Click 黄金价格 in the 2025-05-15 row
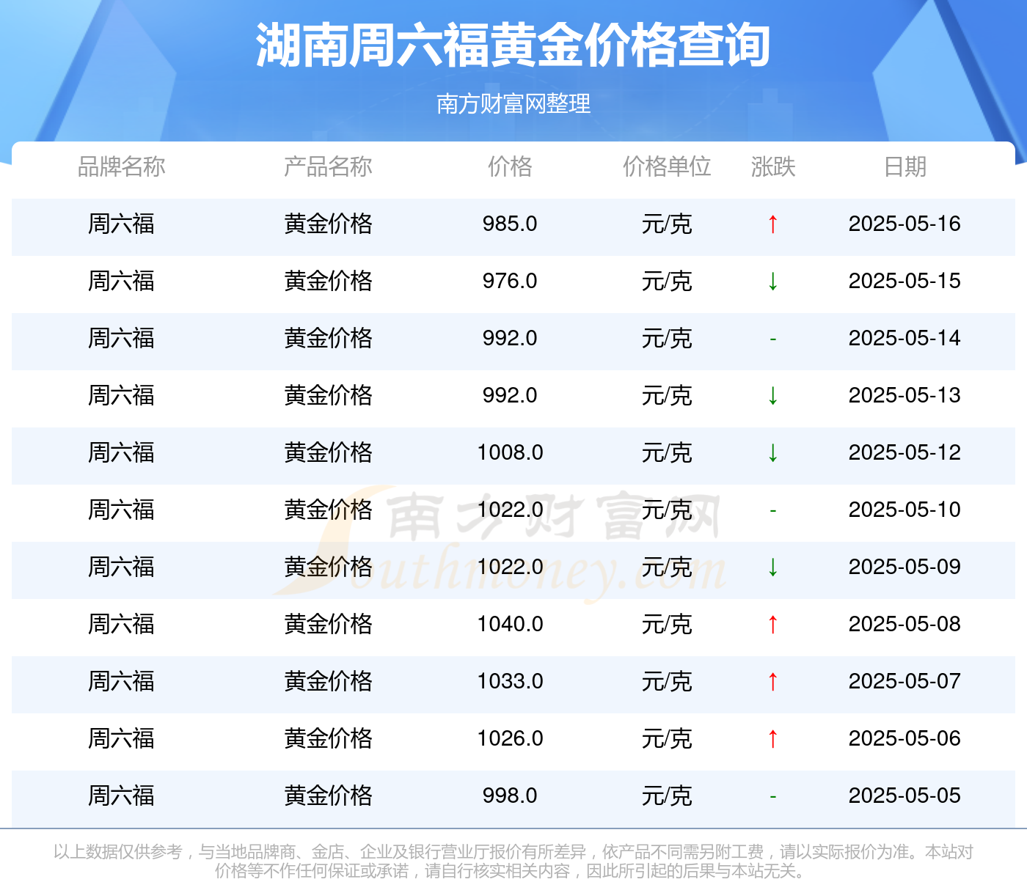 coord(328,281)
